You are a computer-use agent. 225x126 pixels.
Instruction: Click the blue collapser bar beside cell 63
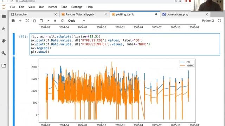point(14,44)
